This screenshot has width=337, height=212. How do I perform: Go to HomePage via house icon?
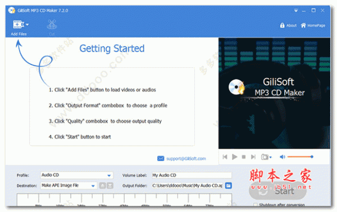303,25
